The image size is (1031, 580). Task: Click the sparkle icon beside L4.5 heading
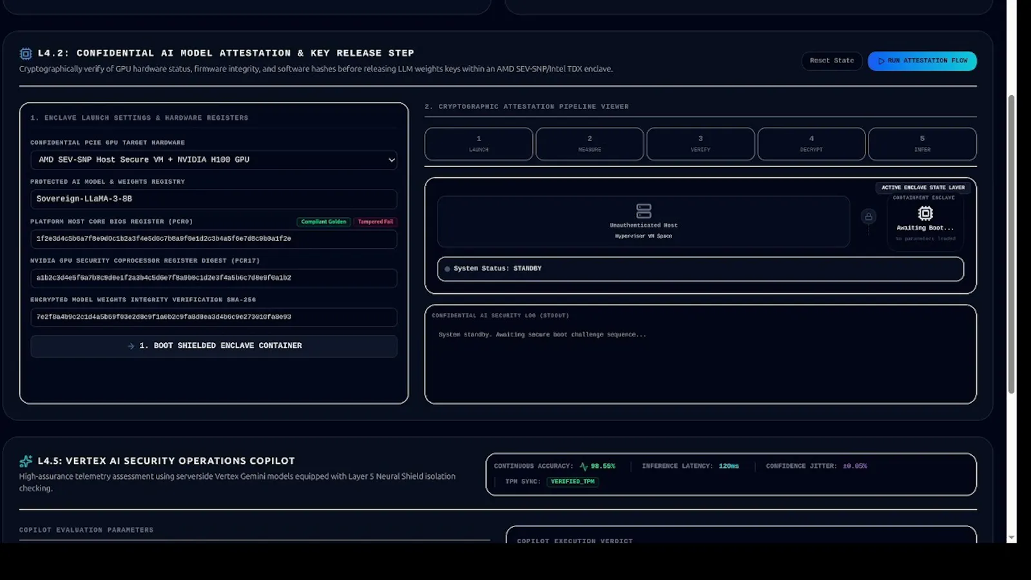point(26,461)
